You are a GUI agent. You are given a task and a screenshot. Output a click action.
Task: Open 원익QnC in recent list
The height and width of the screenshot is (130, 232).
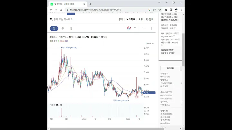(164, 102)
